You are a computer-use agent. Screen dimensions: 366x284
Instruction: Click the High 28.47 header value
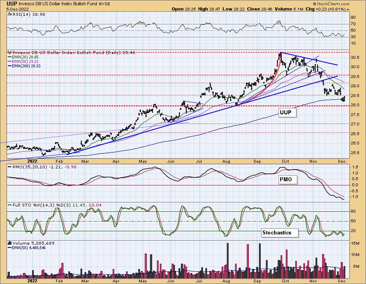point(209,9)
